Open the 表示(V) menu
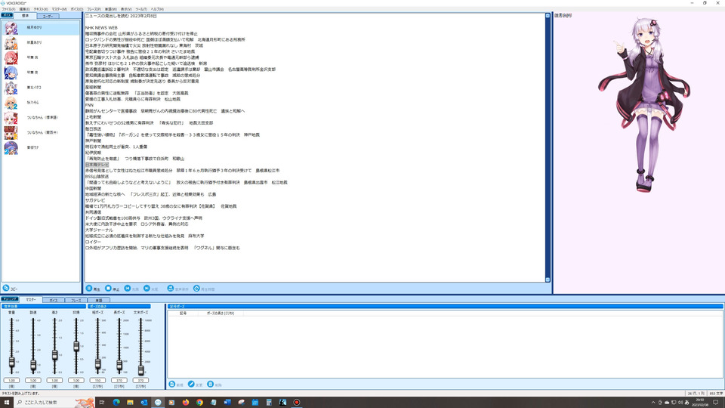This screenshot has height=408, width=725. click(x=126, y=9)
